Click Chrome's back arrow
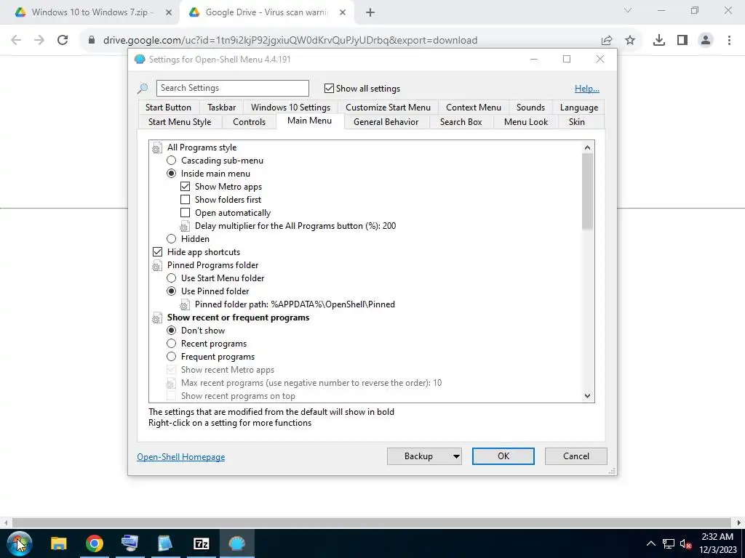Screen dimensions: 745x558 click(16, 41)
